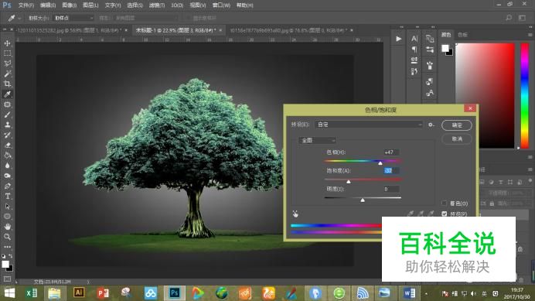The image size is (535, 301).
Task: Open the Select (选择) menu
Action: [135, 5]
